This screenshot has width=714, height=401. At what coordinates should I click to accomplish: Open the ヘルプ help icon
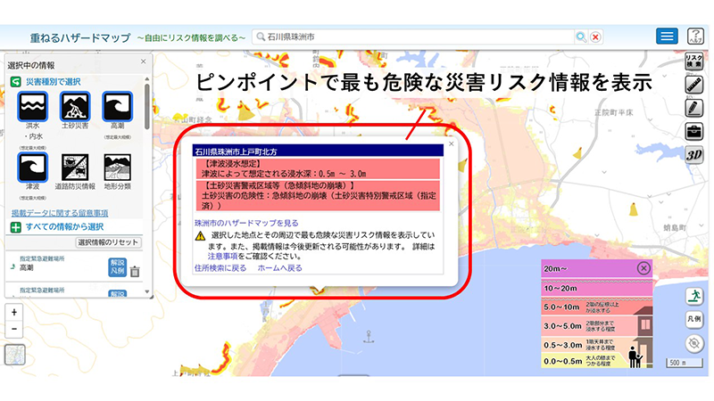pyautogui.click(x=695, y=36)
